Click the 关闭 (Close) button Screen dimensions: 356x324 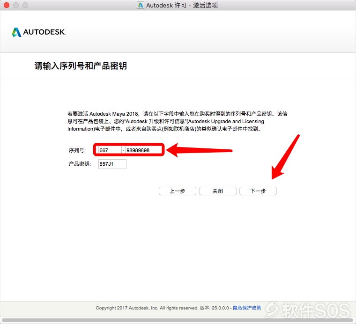pyautogui.click(x=218, y=191)
